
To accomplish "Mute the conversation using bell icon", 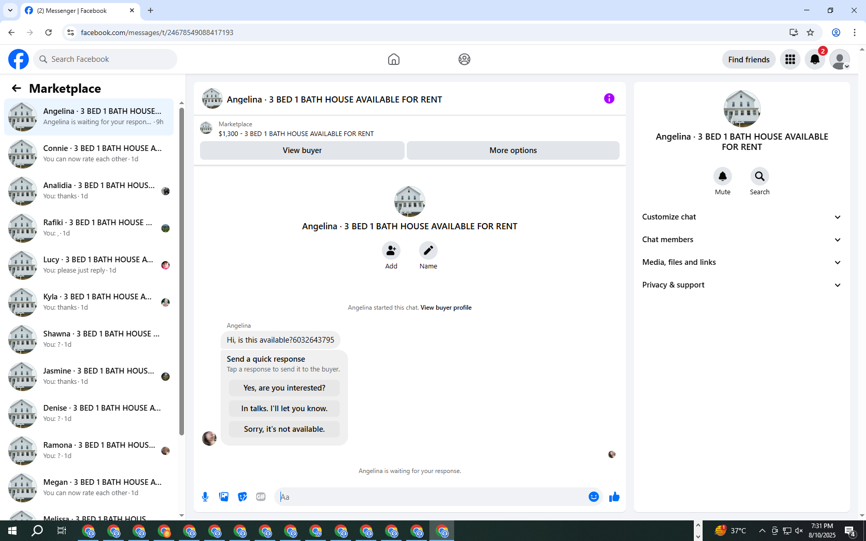I will click(x=723, y=176).
